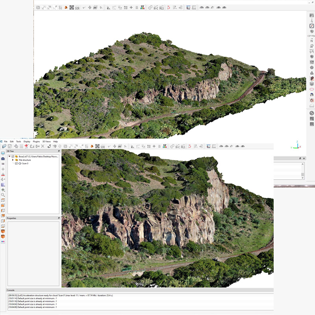
Task: Close the back window right docked panel
Action: 304,158
